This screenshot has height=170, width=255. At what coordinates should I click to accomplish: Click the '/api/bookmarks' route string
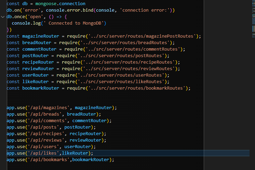tap(49, 160)
